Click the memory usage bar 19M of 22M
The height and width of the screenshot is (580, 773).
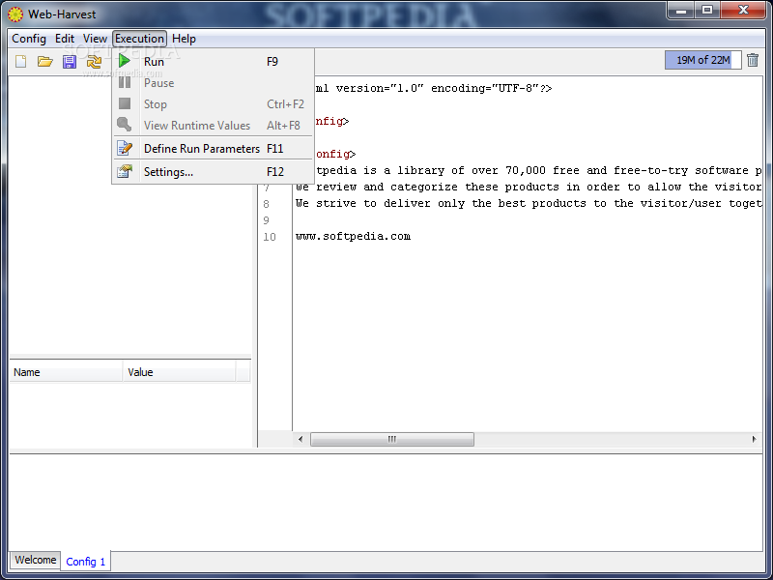pyautogui.click(x=702, y=60)
